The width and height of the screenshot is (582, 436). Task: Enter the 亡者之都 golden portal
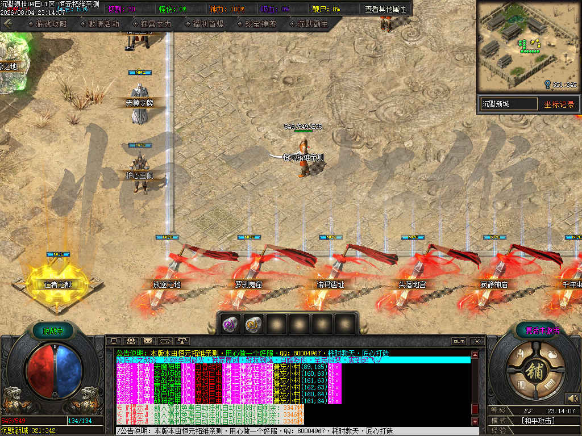(x=58, y=285)
